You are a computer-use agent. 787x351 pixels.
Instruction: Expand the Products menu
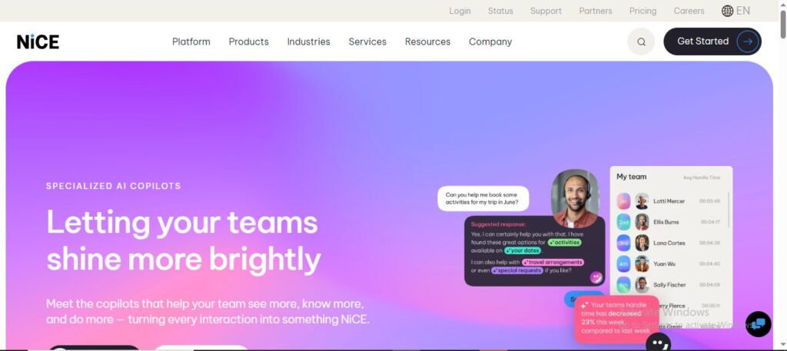[x=248, y=41]
